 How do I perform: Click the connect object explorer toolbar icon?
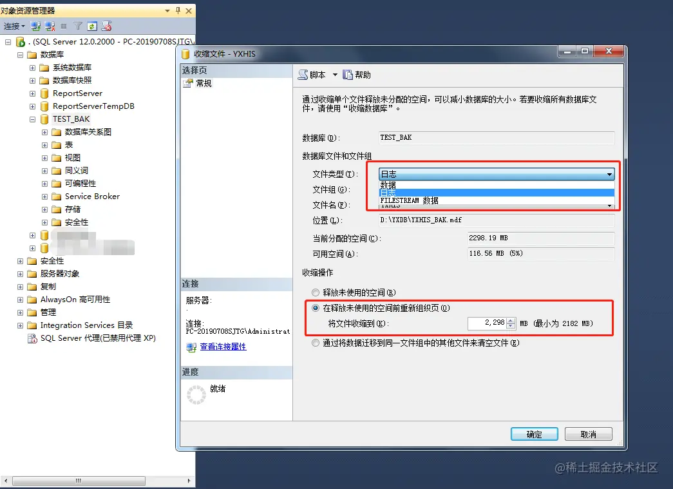[x=35, y=26]
